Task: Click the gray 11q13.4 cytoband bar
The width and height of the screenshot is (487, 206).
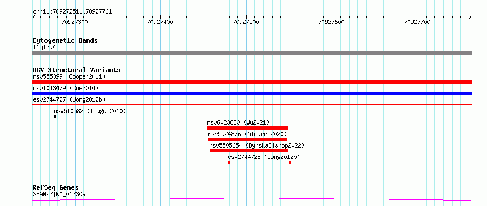Action: click(252, 53)
